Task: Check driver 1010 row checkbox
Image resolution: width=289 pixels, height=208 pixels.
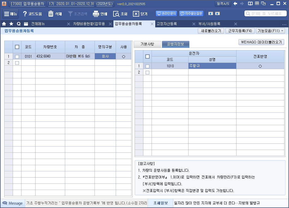Action: [x=147, y=66]
